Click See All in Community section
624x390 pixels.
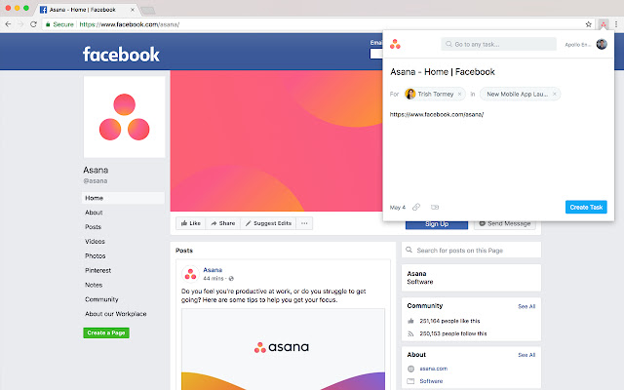pos(526,306)
